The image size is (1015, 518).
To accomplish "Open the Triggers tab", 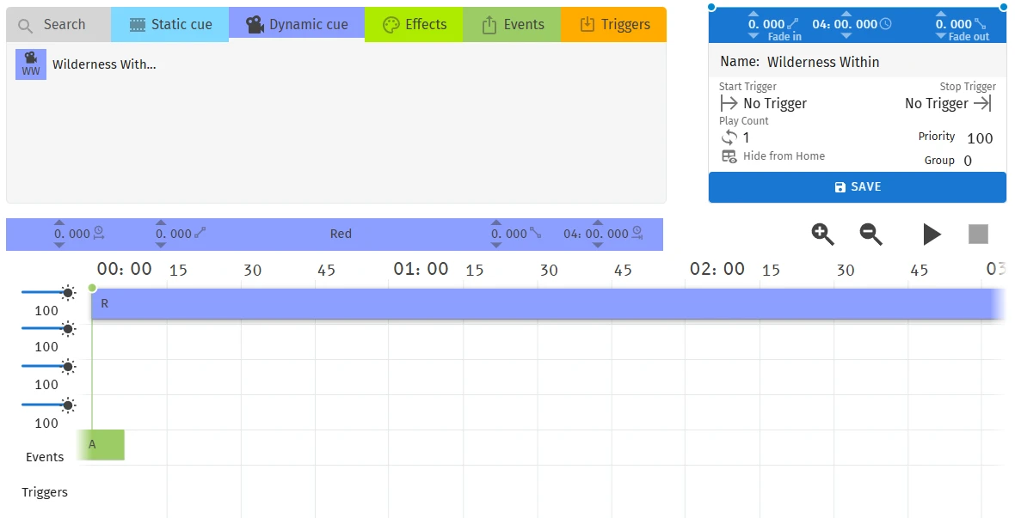I will tap(613, 25).
